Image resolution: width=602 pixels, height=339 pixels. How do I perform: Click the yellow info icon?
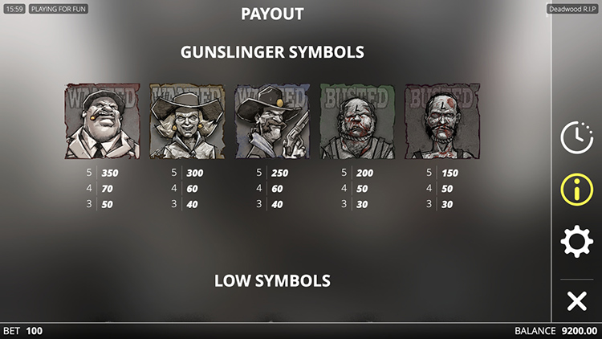point(576,189)
